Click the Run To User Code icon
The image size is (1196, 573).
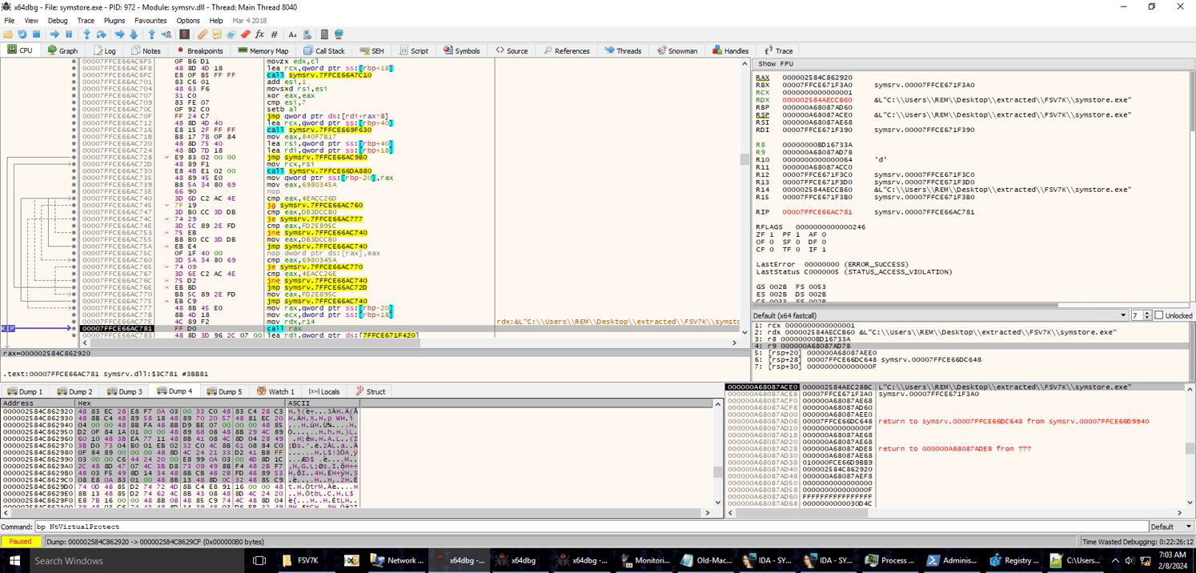click(167, 34)
